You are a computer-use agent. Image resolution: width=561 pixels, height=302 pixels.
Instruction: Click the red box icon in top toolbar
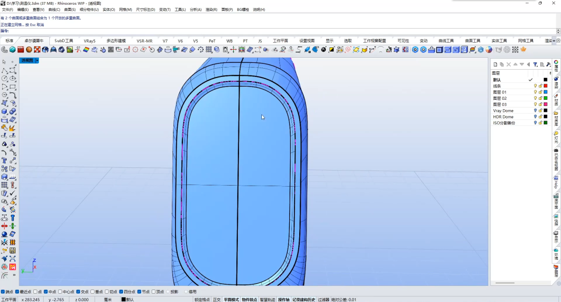coord(21,50)
